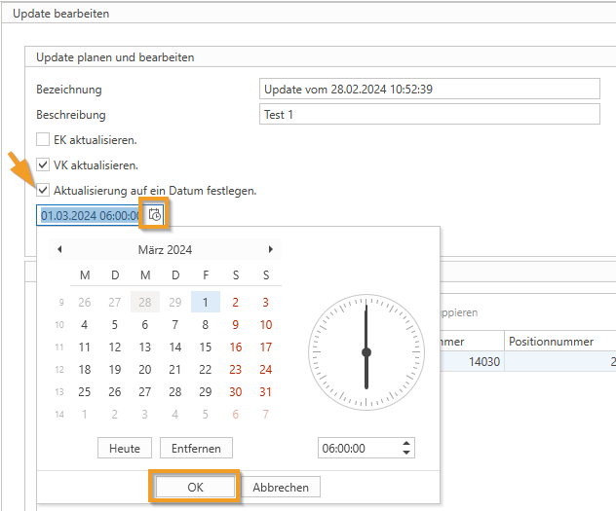Decrease time with spinner down arrow

tap(406, 453)
